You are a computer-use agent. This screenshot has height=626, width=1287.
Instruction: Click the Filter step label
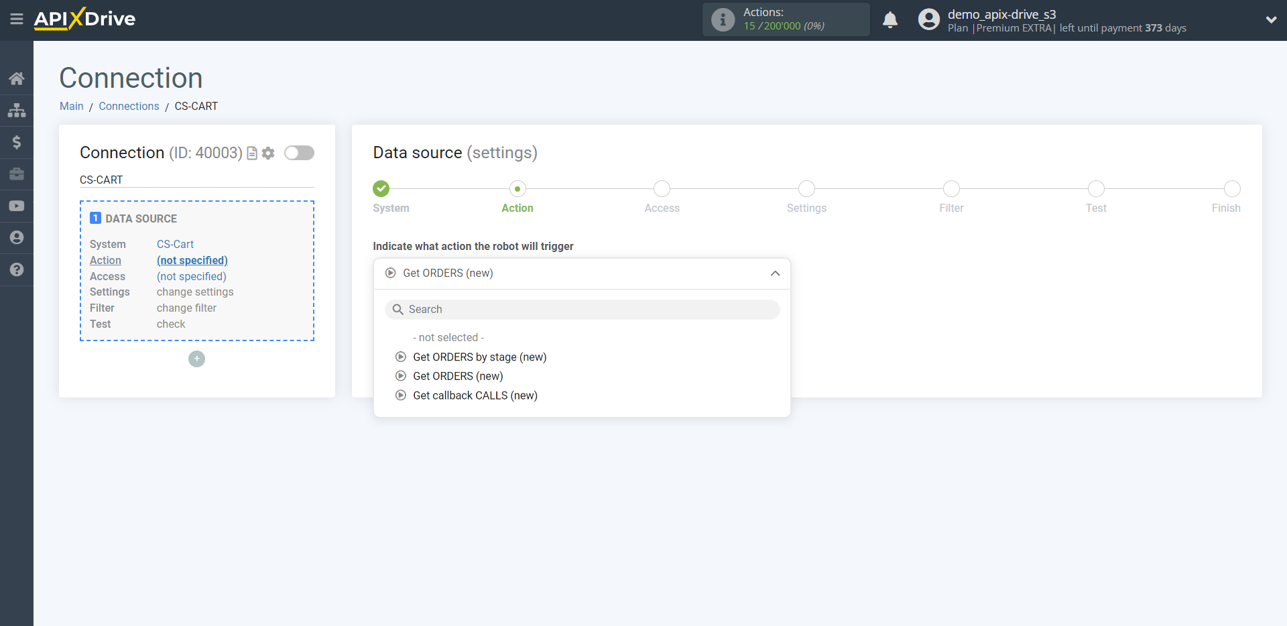951,208
